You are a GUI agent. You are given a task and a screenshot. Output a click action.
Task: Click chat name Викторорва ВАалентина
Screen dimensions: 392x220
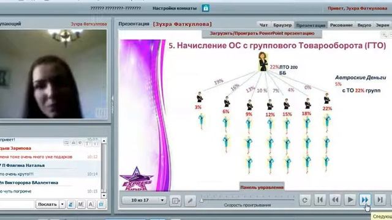(x=31, y=183)
